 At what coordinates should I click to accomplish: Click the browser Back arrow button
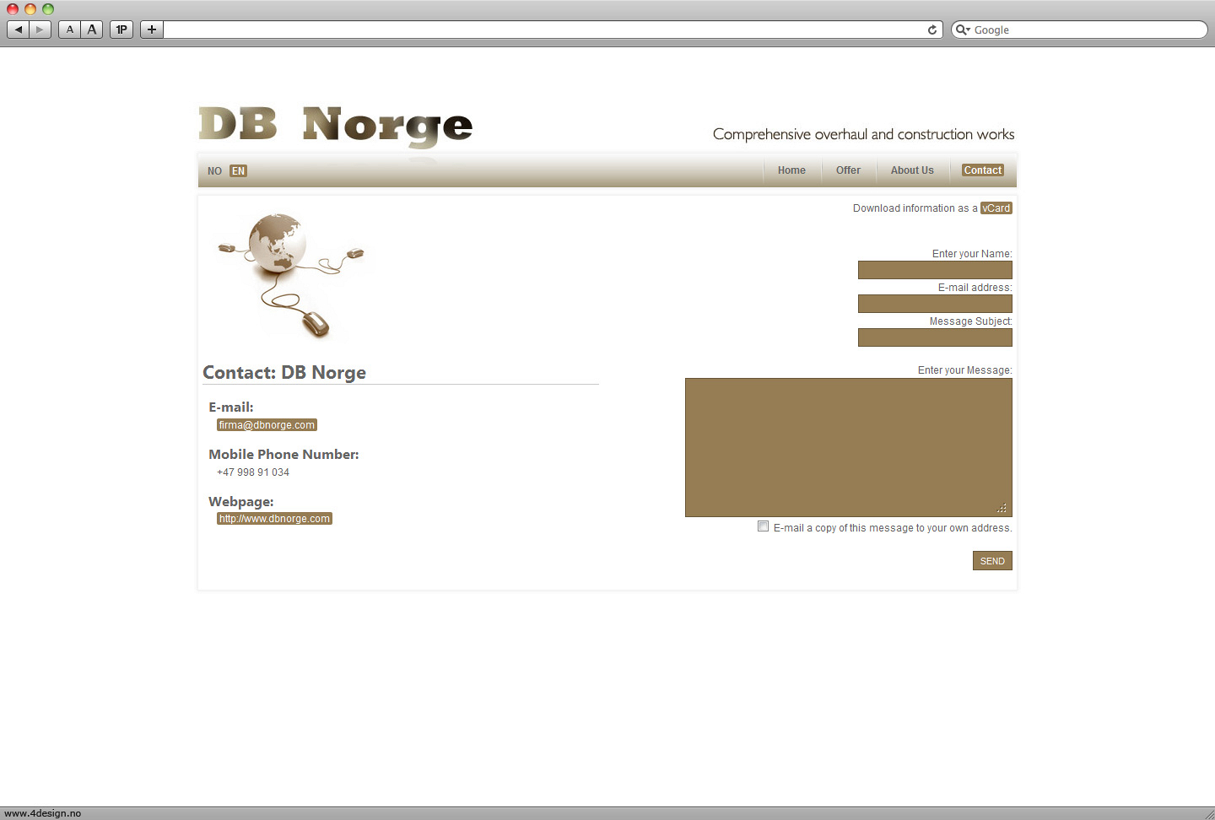(18, 30)
